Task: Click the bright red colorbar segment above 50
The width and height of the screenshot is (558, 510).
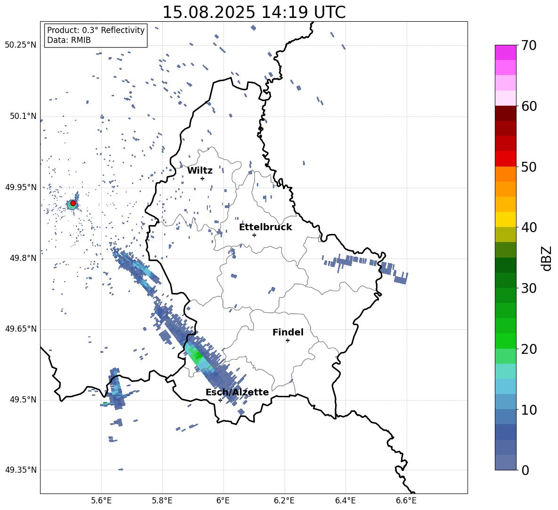Action: tap(505, 159)
